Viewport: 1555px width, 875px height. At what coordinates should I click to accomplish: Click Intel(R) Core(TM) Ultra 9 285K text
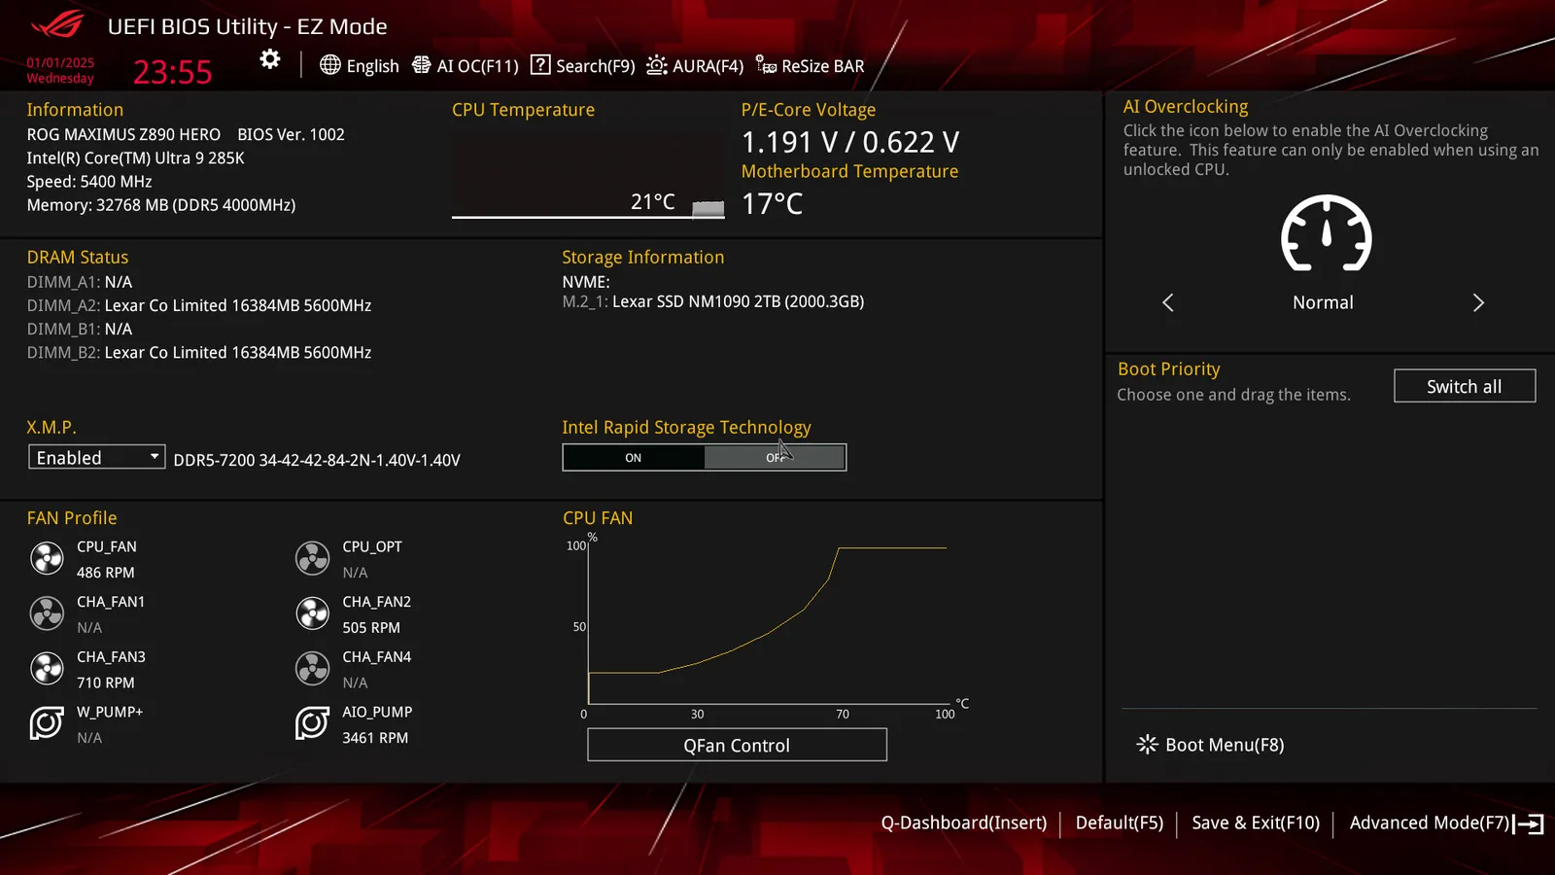[x=136, y=157]
